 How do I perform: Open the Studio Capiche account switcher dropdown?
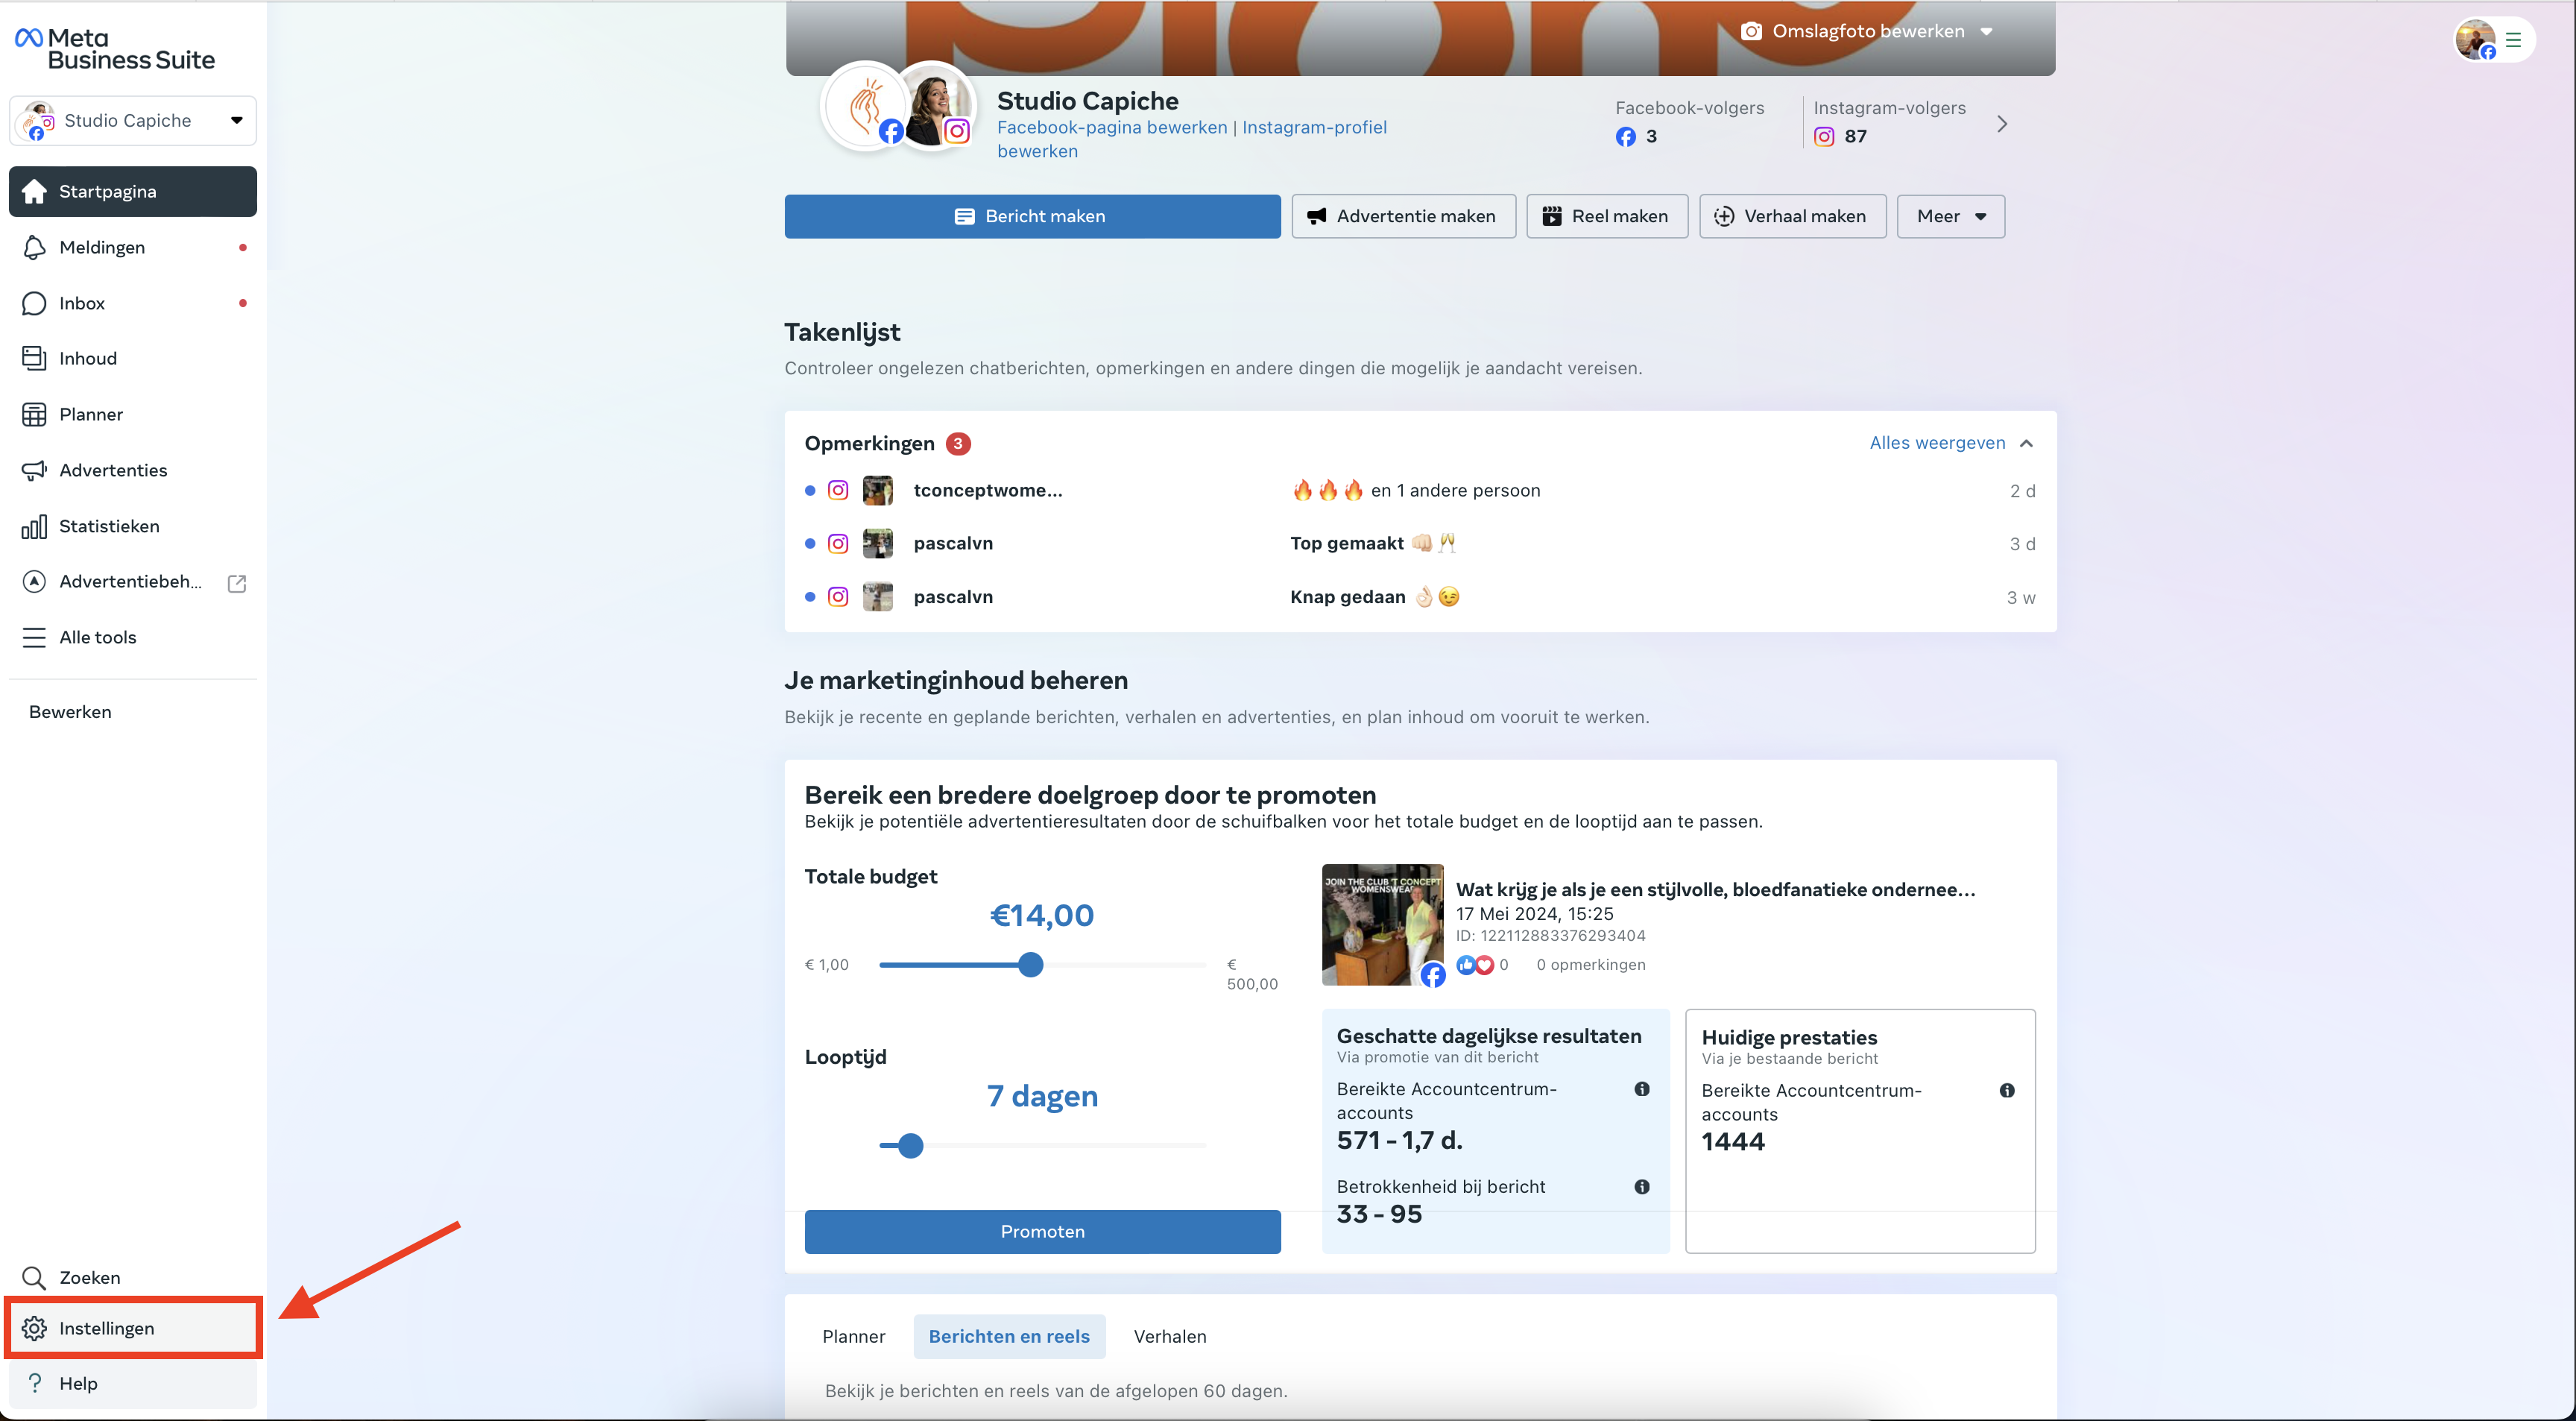click(133, 120)
